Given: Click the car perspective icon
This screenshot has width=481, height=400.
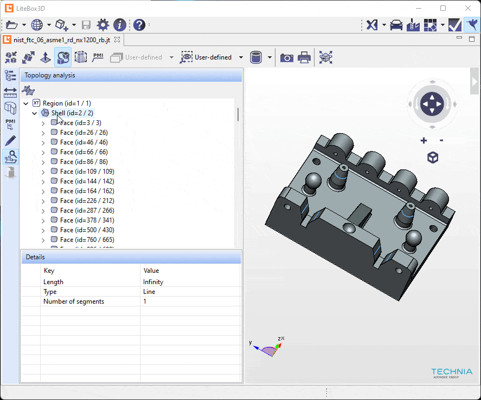Looking at the screenshot, I should click(396, 25).
